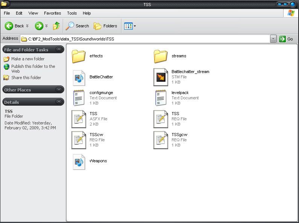The image size is (299, 223).
Task: Select the Battlechatter_stream STM file icon
Action: click(x=161, y=77)
